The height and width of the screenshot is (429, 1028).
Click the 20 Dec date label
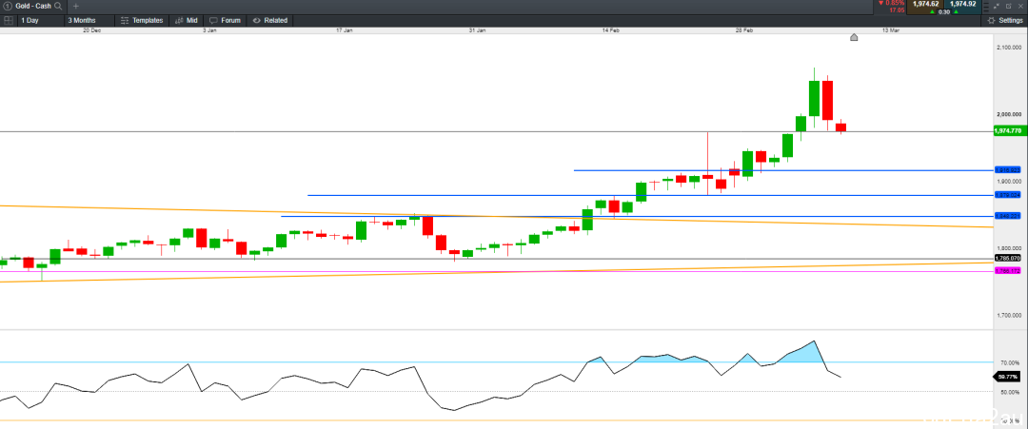91,30
